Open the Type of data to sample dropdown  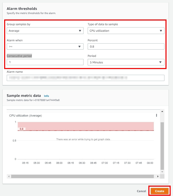click(x=126, y=31)
